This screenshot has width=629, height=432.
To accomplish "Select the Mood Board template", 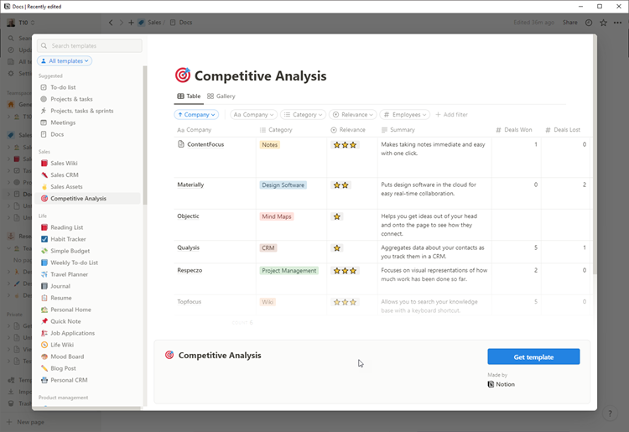I will click(x=66, y=357).
